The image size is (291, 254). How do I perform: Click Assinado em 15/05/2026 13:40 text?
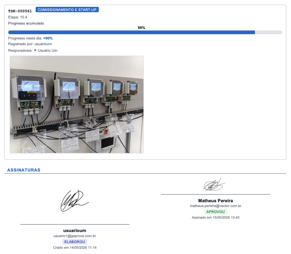tap(215, 218)
